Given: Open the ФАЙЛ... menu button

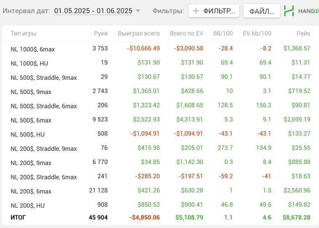Looking at the screenshot, I should (262, 11).
